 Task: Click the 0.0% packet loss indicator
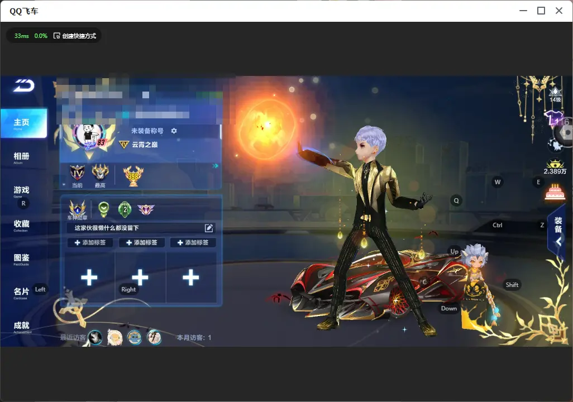point(41,36)
